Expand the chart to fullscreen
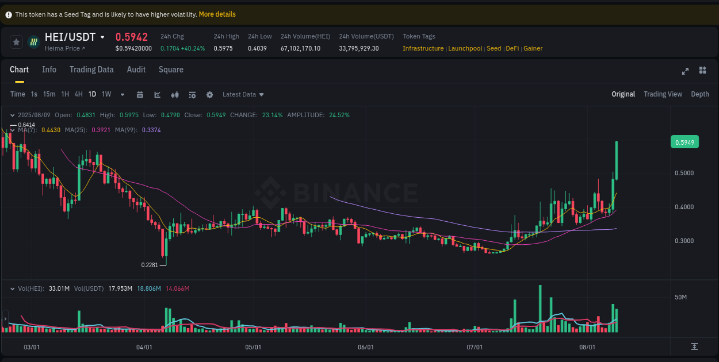 (685, 71)
